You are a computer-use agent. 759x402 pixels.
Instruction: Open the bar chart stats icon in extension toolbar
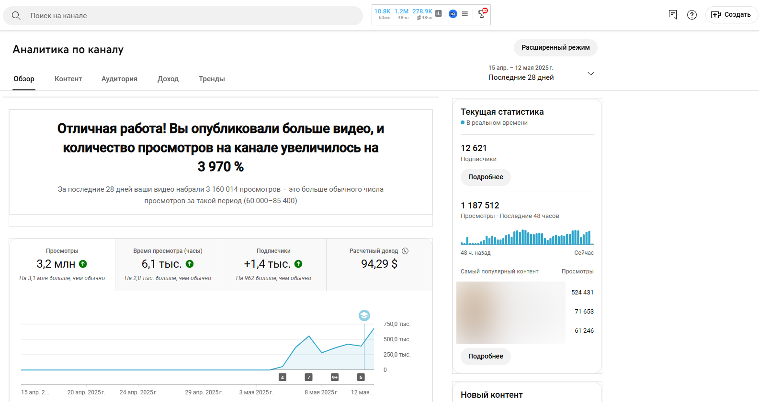pyautogui.click(x=438, y=14)
